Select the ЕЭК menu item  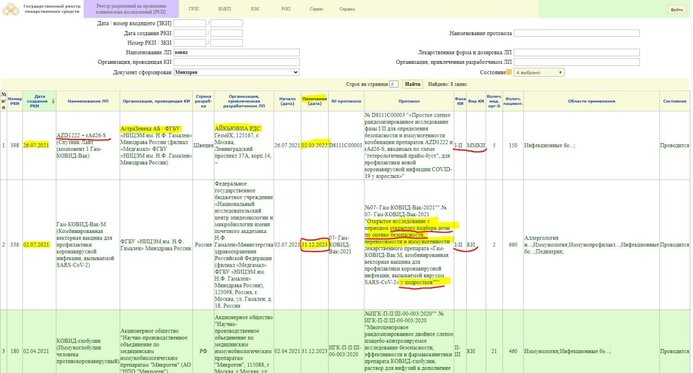(255, 9)
